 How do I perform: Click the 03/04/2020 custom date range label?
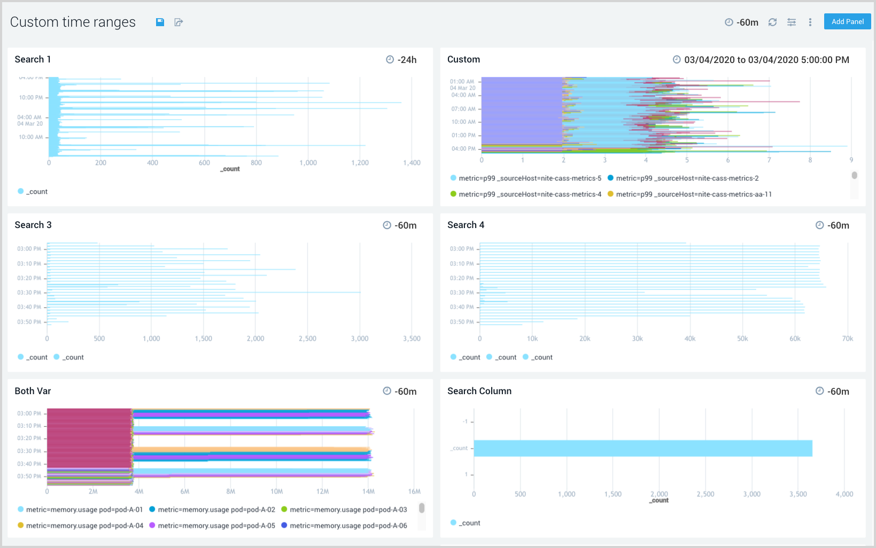pyautogui.click(x=767, y=59)
